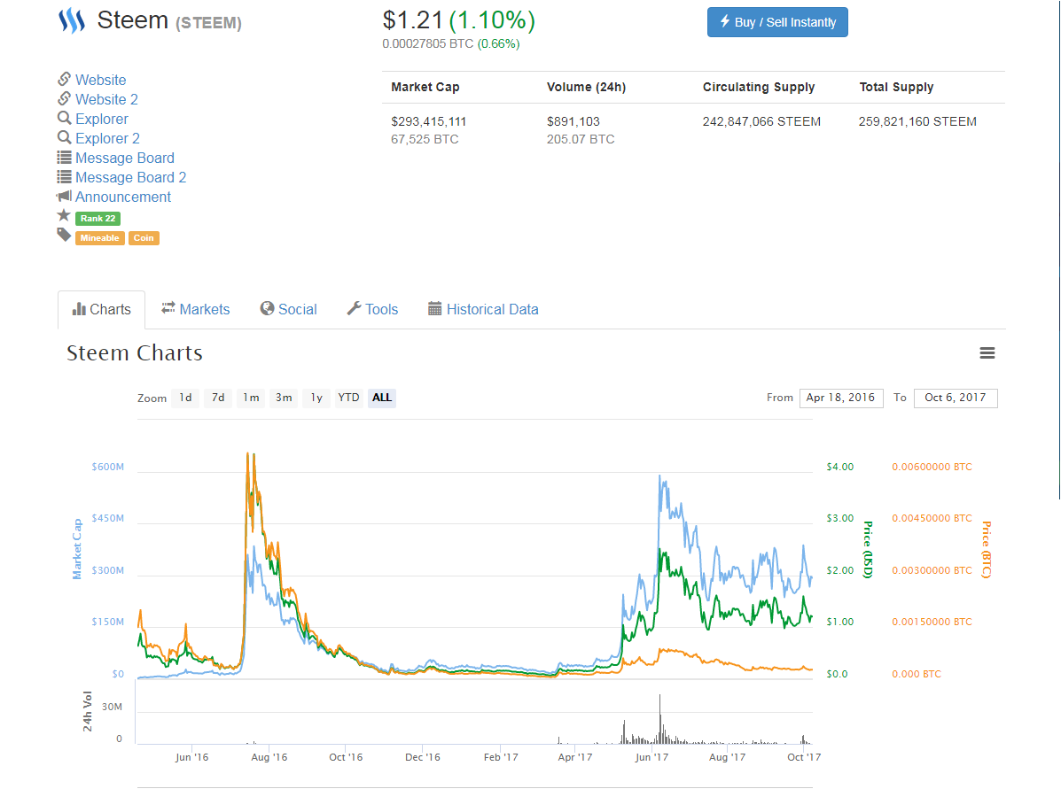Click the Price (USD) axis label
1061x789 pixels.
coord(868,549)
